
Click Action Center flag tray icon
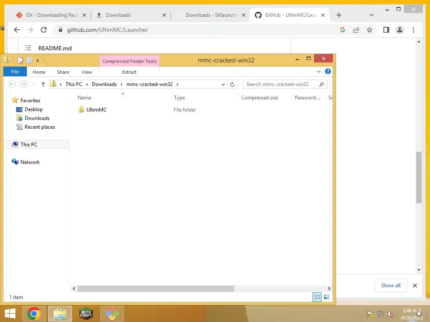tap(370, 314)
